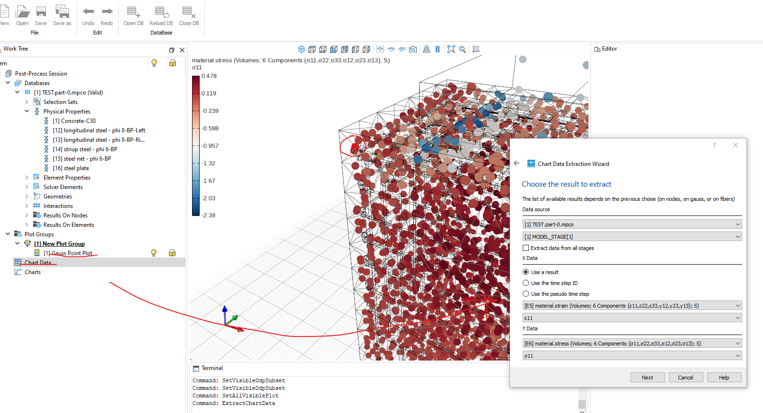Select [1] Concrete-C30 physical property
The height and width of the screenshot is (413, 763).
(x=74, y=120)
